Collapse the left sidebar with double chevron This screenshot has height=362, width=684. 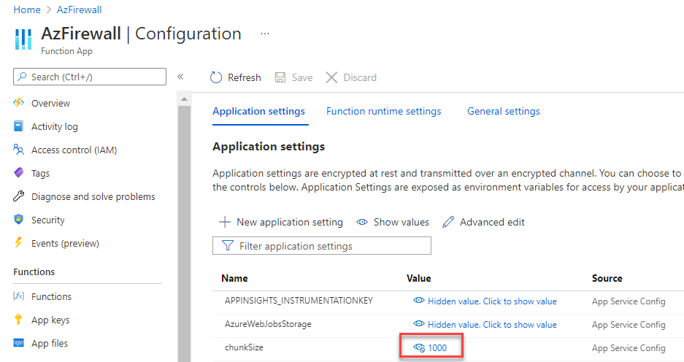(x=180, y=77)
